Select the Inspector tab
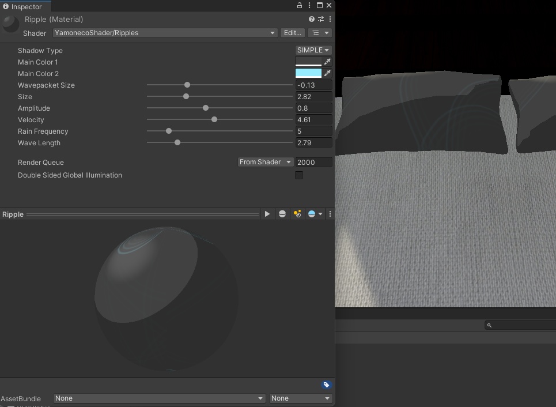 pos(23,7)
